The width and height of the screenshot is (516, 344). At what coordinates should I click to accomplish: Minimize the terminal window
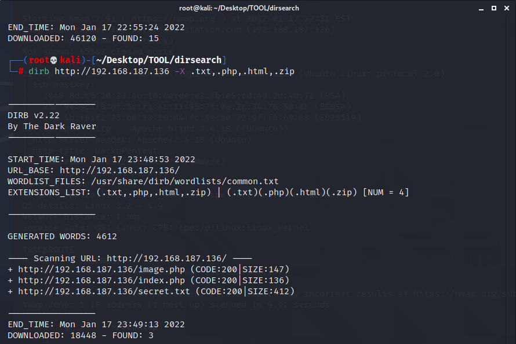(481, 8)
